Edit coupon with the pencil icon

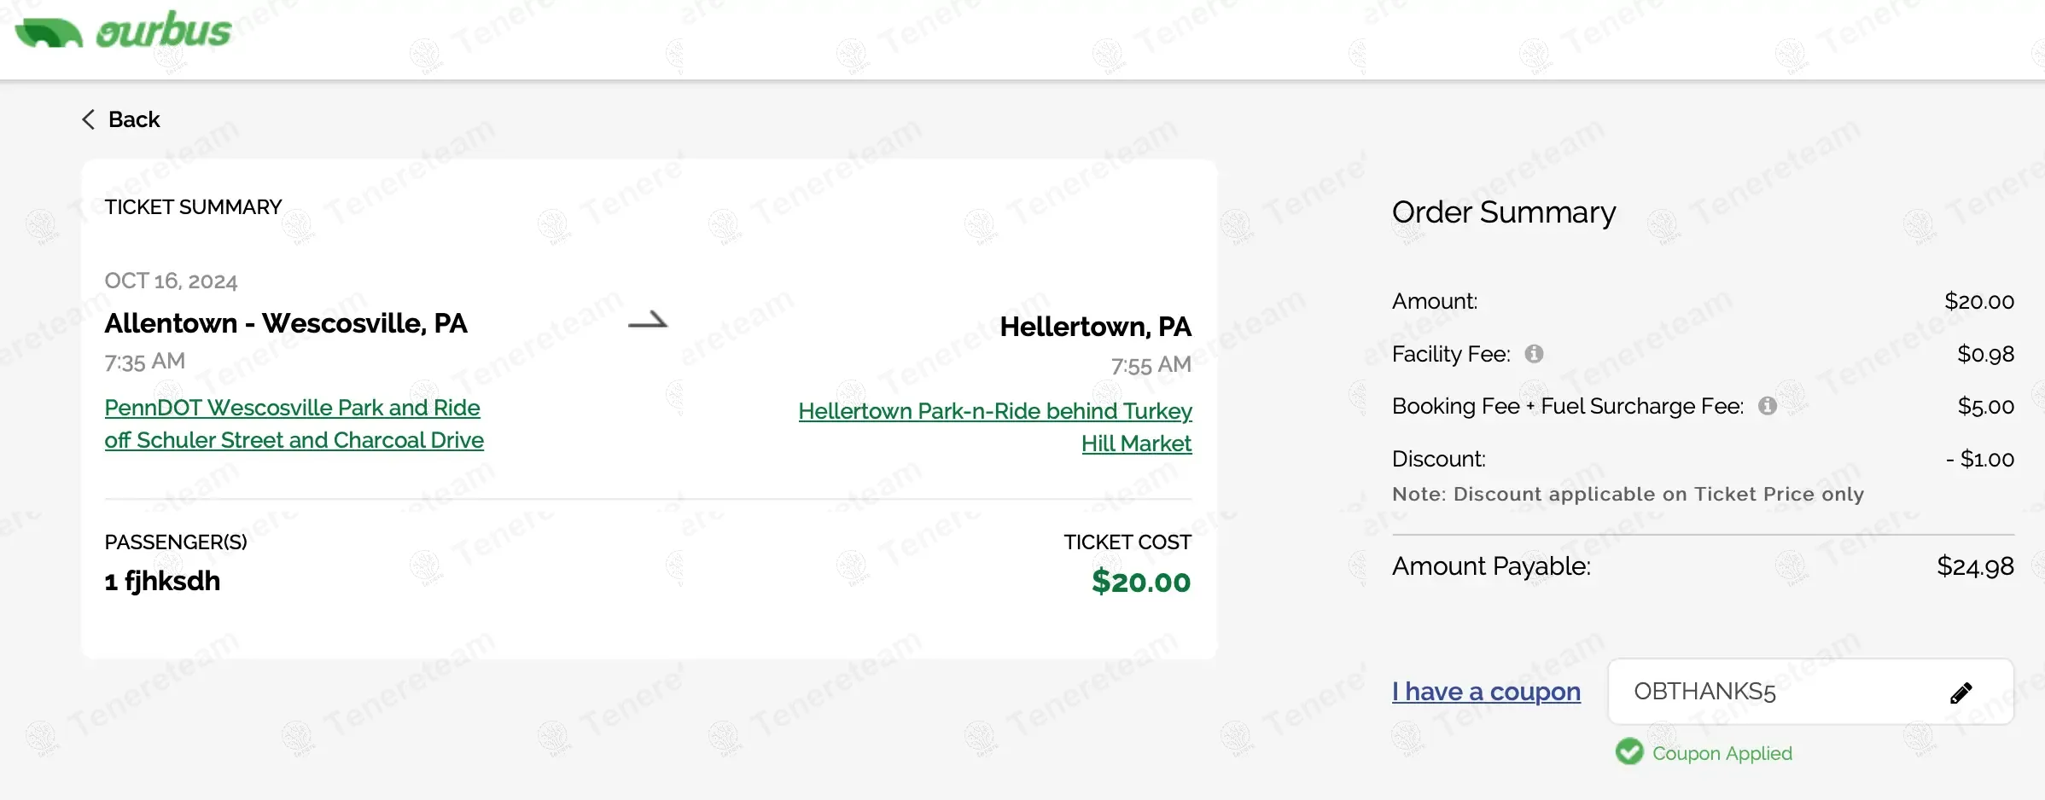pyautogui.click(x=1961, y=693)
